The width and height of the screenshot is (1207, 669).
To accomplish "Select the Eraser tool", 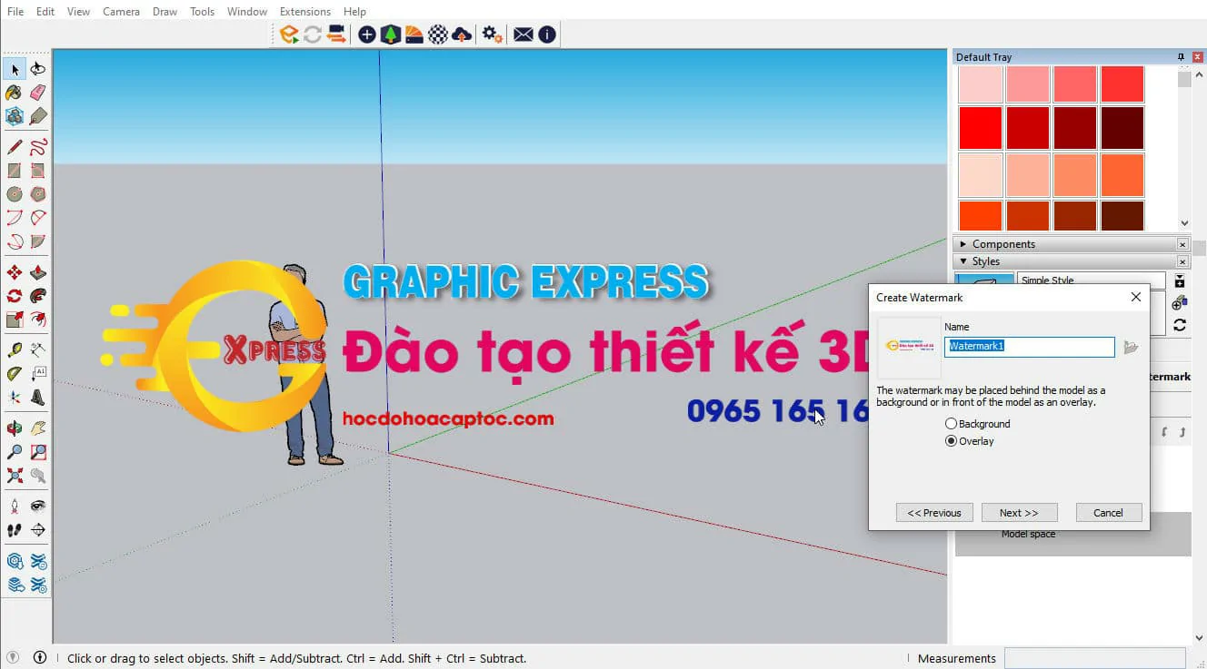I will point(37,92).
